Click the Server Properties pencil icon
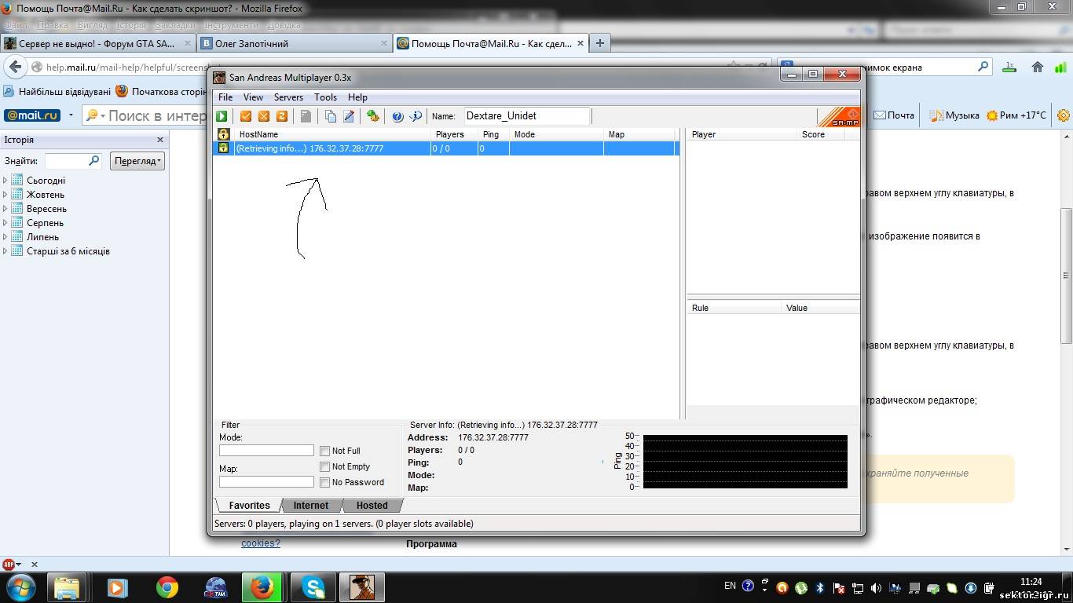 [349, 116]
